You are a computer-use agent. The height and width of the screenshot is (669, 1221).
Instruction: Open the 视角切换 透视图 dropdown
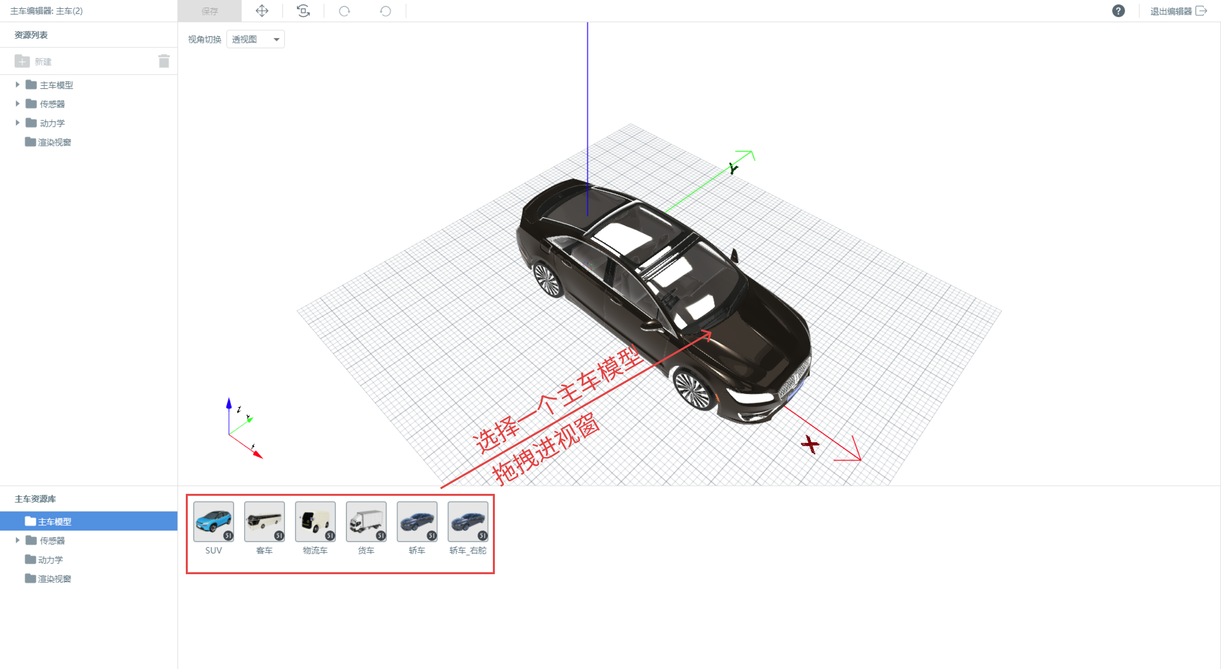255,39
